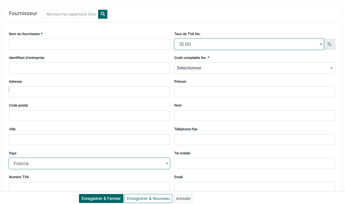
Task: Click the Numéro TVA field
Action: [x=89, y=187]
